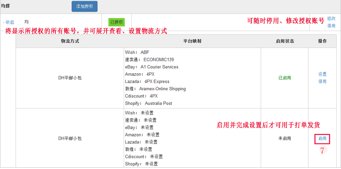The image size is (341, 169).
Task: Click the 添加授权 button
Action: (84, 6)
